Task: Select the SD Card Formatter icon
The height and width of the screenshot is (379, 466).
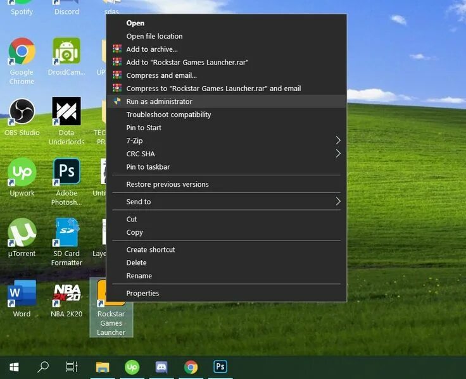Action: tap(66, 242)
